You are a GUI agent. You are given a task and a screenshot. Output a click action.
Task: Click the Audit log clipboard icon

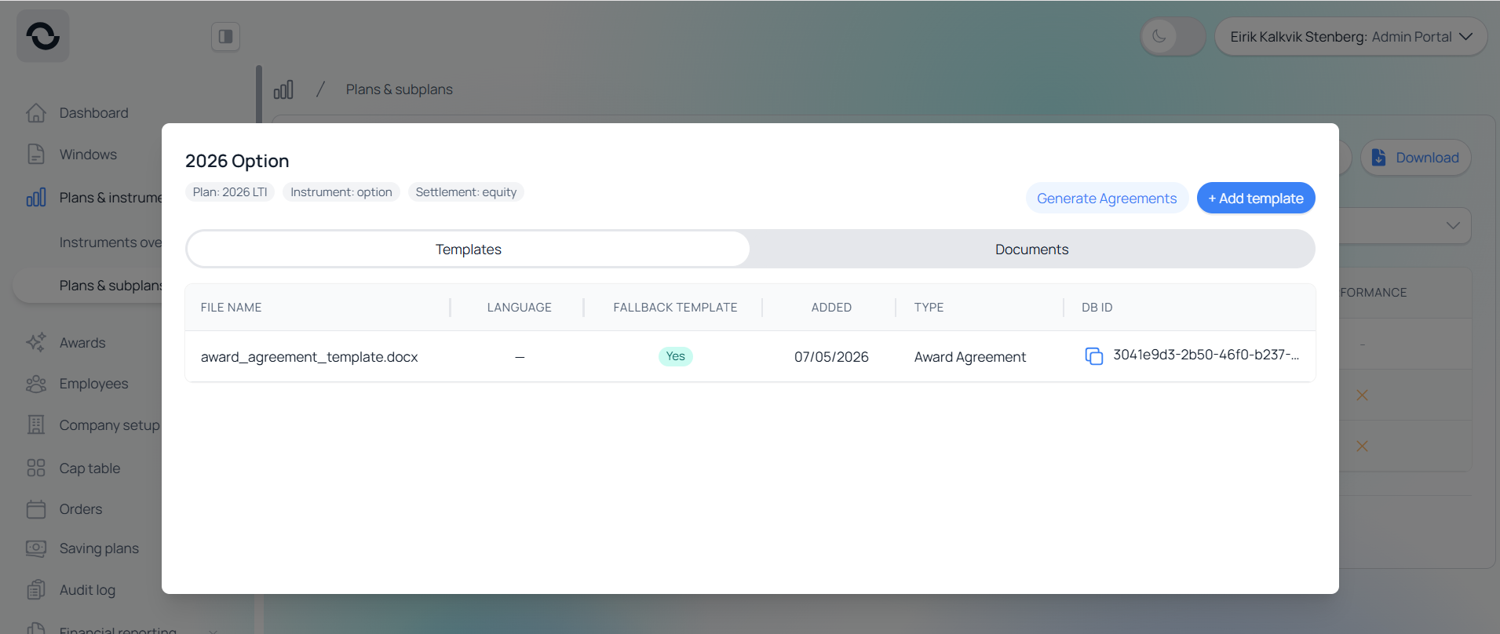pyautogui.click(x=36, y=589)
